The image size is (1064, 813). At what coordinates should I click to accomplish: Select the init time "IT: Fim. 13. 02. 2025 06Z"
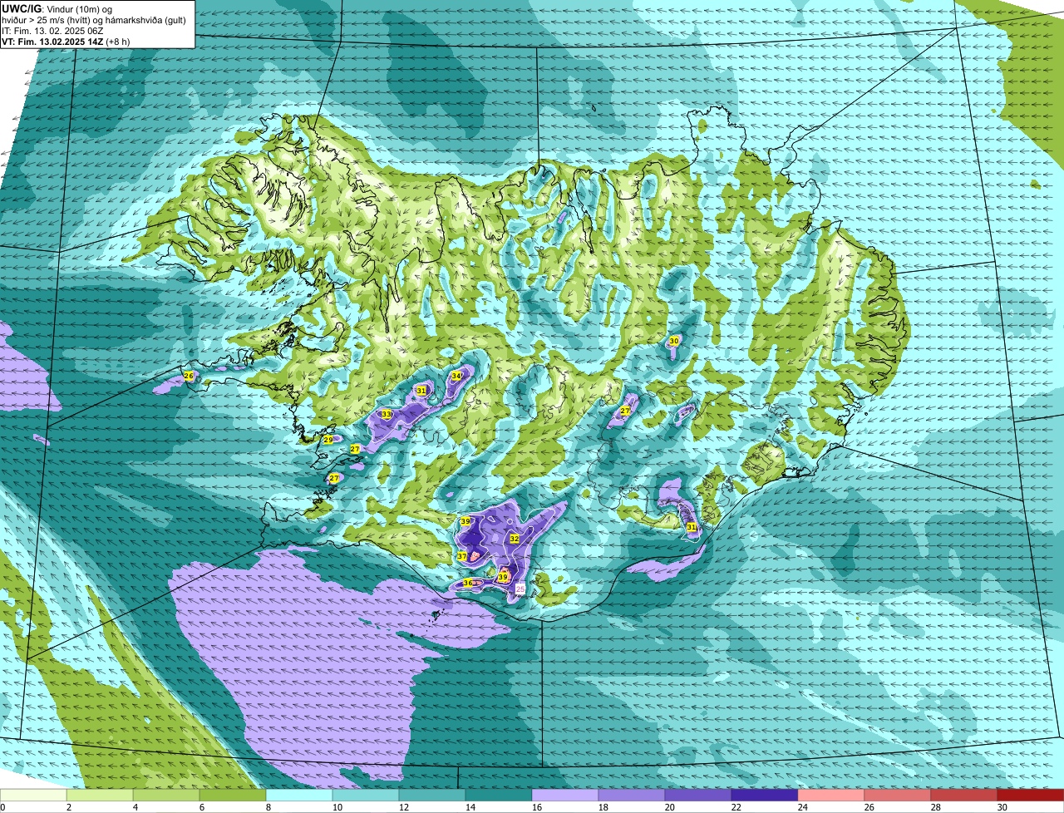[52, 30]
